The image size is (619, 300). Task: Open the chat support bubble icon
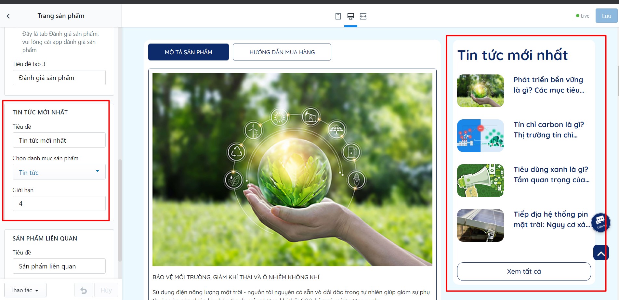pos(600,222)
